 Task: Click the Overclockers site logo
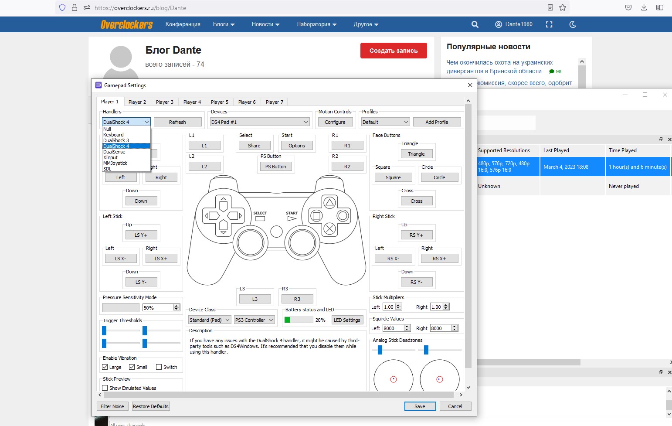coord(126,24)
